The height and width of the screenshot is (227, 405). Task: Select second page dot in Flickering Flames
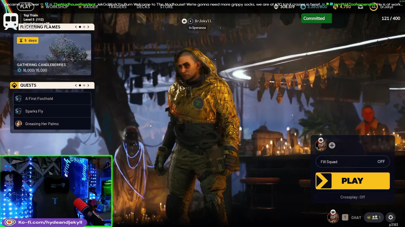84,27
